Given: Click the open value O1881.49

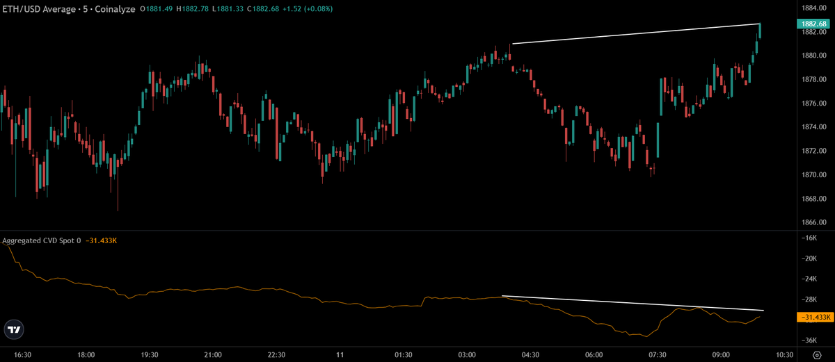Looking at the screenshot, I should point(157,9).
